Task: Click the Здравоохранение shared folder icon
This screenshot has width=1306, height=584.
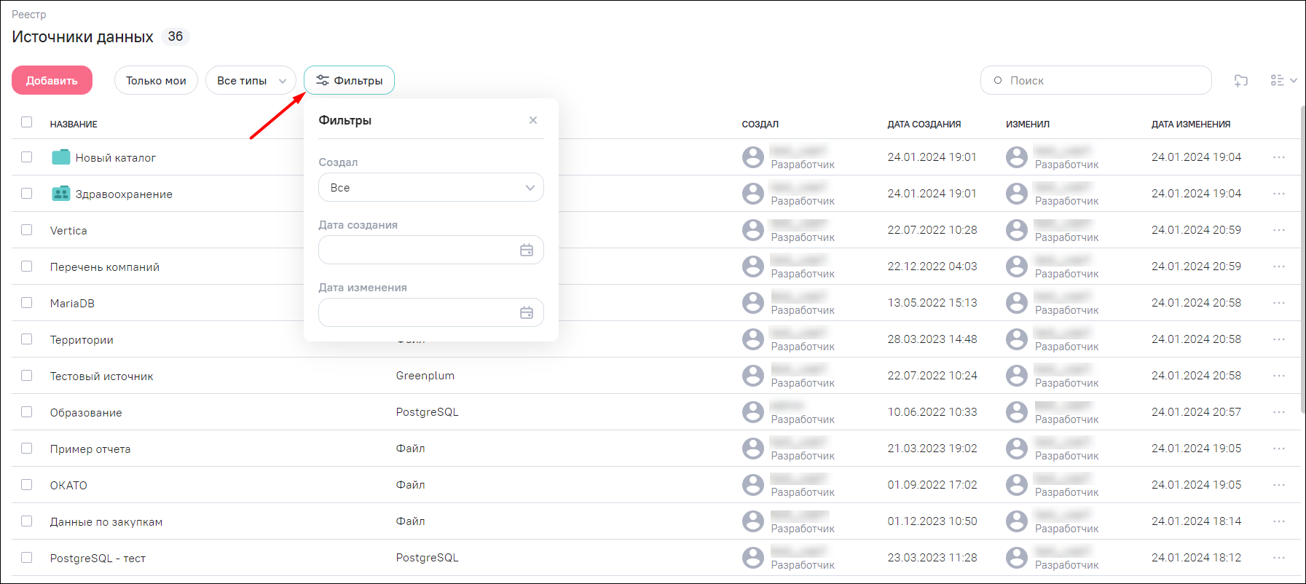Action: tap(61, 193)
